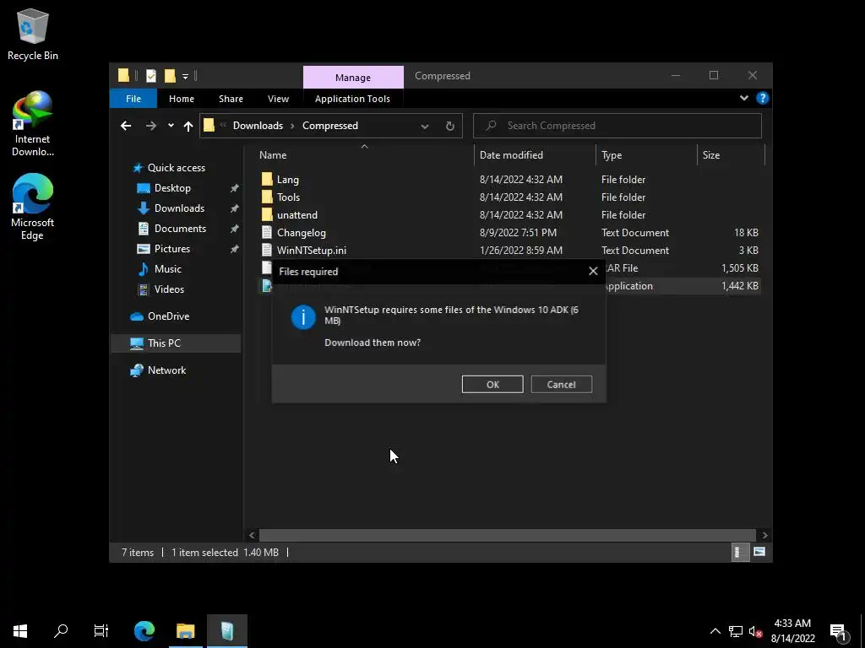Screen dimensions: 865x648
Task: Go back with the Back arrow
Action: [x=126, y=126]
